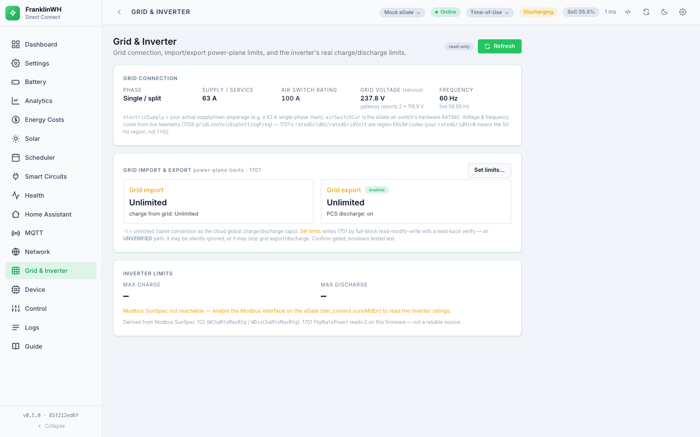The height and width of the screenshot is (437, 700).
Task: Open the gear settings icon in the top bar
Action: click(x=682, y=12)
